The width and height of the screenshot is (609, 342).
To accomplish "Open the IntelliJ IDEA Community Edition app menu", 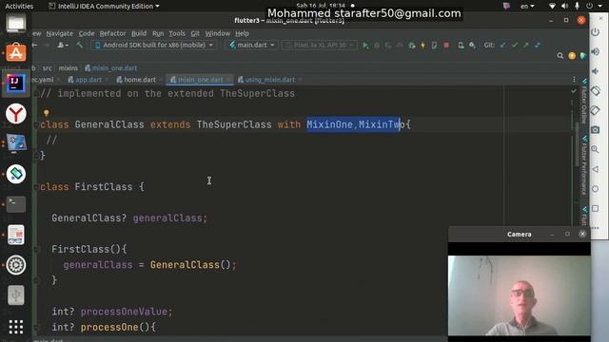I will coord(104,6).
